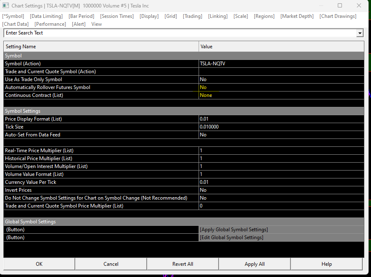
Task: Click the Revert All button
Action: tap(183, 264)
